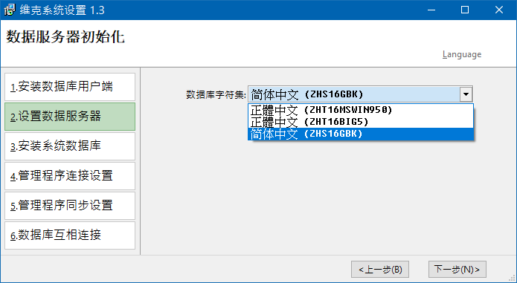Pick 正體中文 (ZHT16MSWIN950) option

pos(361,110)
